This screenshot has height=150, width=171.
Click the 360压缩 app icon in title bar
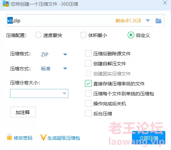[x=6, y=4]
